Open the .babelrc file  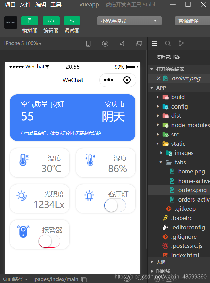click(182, 218)
